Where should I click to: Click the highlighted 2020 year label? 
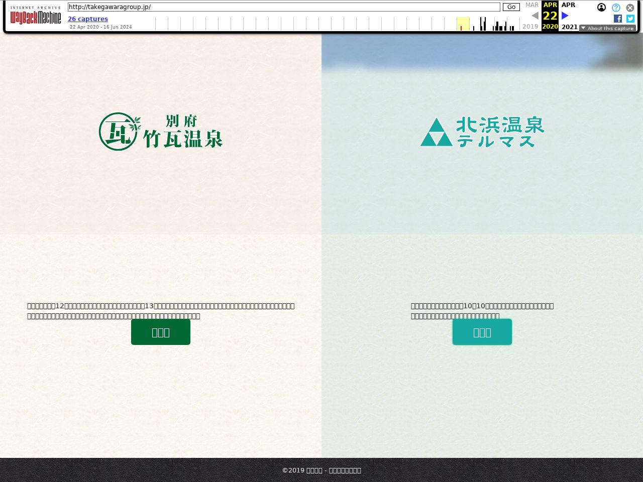pyautogui.click(x=550, y=27)
